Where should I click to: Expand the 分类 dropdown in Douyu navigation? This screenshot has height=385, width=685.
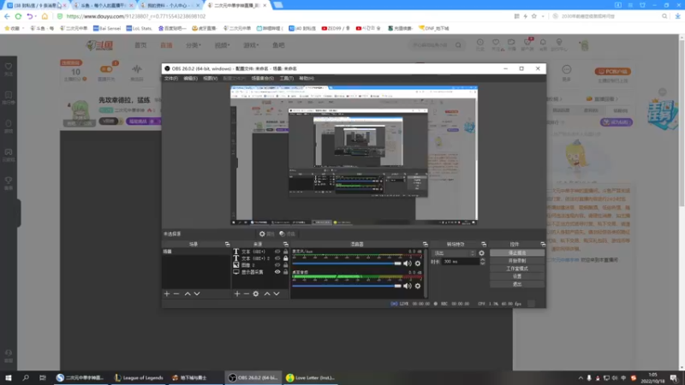[194, 45]
